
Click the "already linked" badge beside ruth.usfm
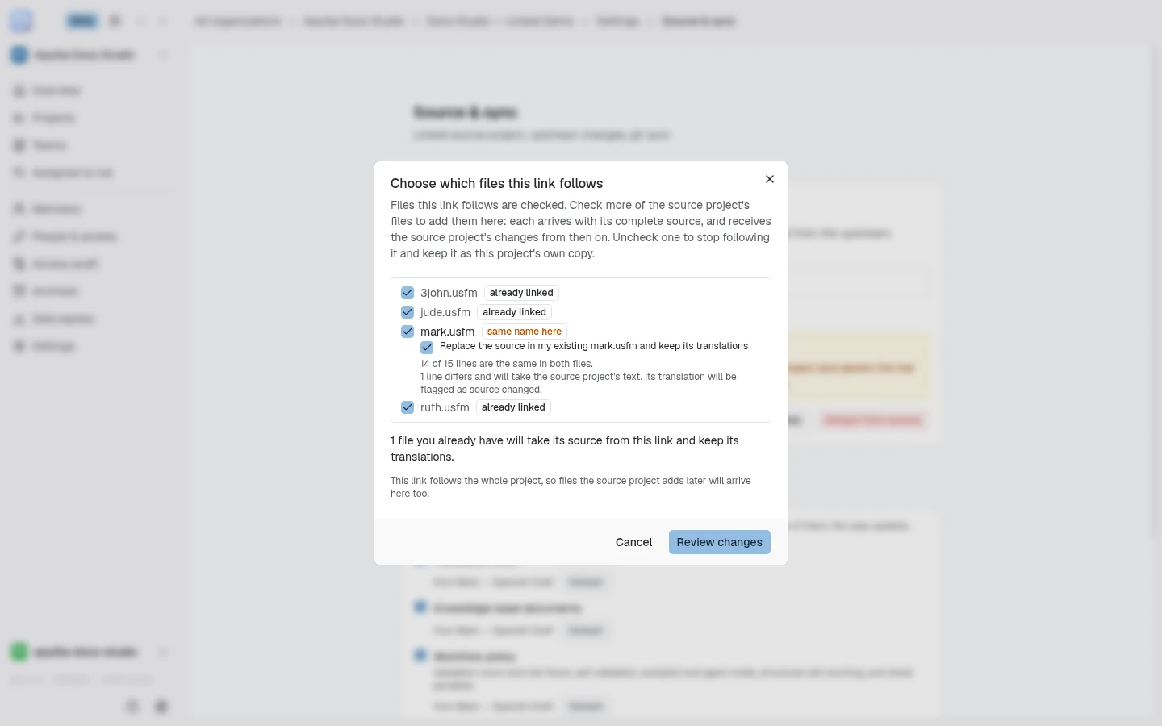tap(513, 407)
